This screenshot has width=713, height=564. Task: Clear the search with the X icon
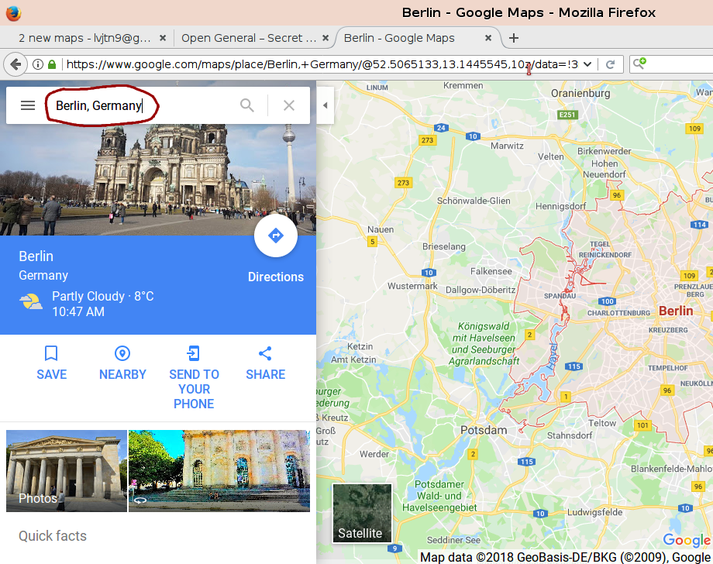click(x=289, y=105)
